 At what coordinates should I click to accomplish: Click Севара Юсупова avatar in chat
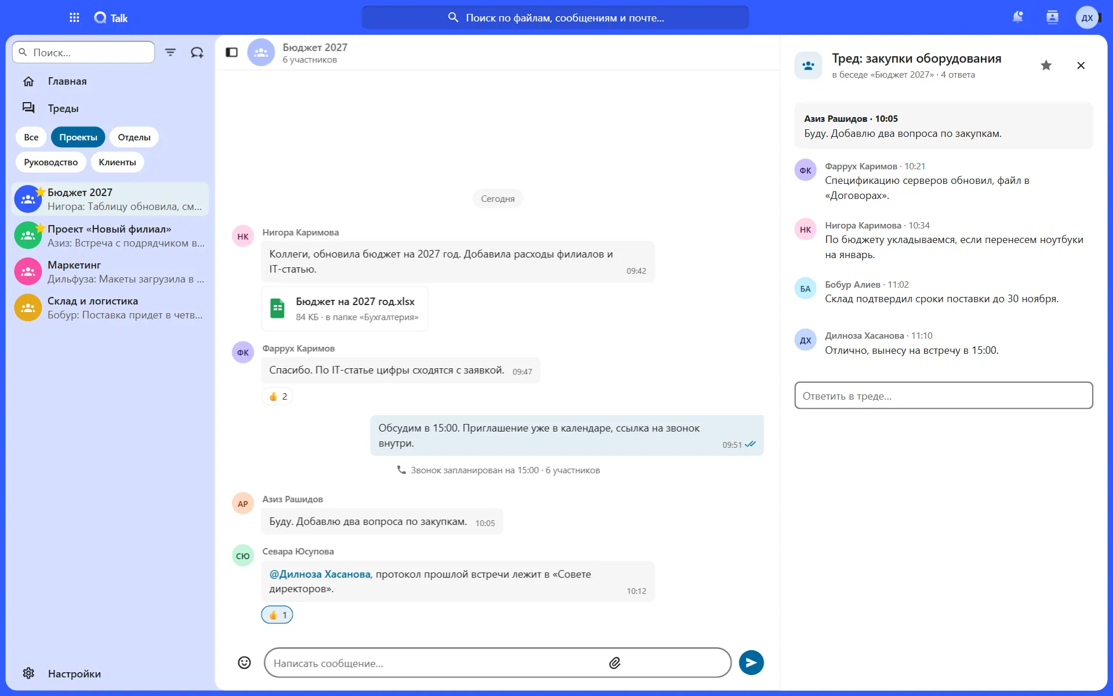[243, 556]
